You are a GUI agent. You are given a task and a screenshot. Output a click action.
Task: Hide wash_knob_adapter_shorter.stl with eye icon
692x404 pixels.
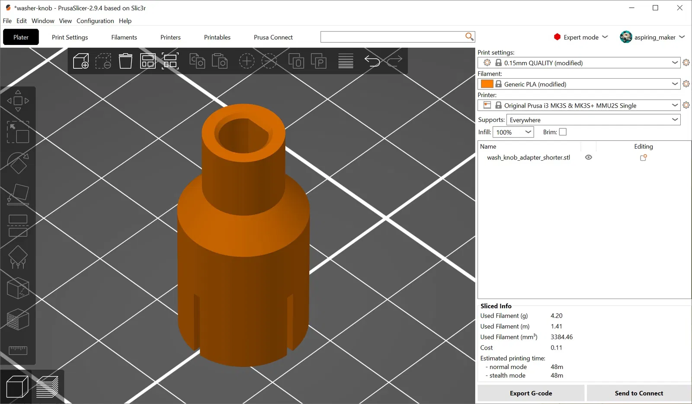(589, 157)
